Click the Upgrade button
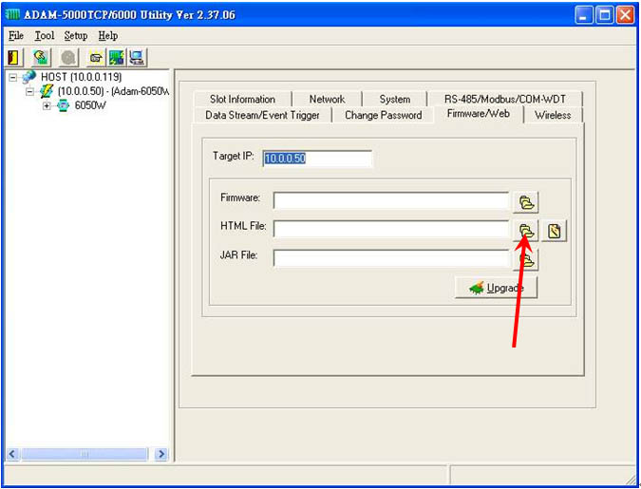641x489 pixels. (497, 289)
